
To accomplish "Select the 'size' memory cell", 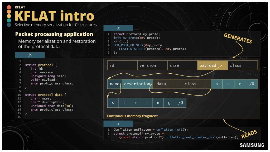I will (182, 65).
